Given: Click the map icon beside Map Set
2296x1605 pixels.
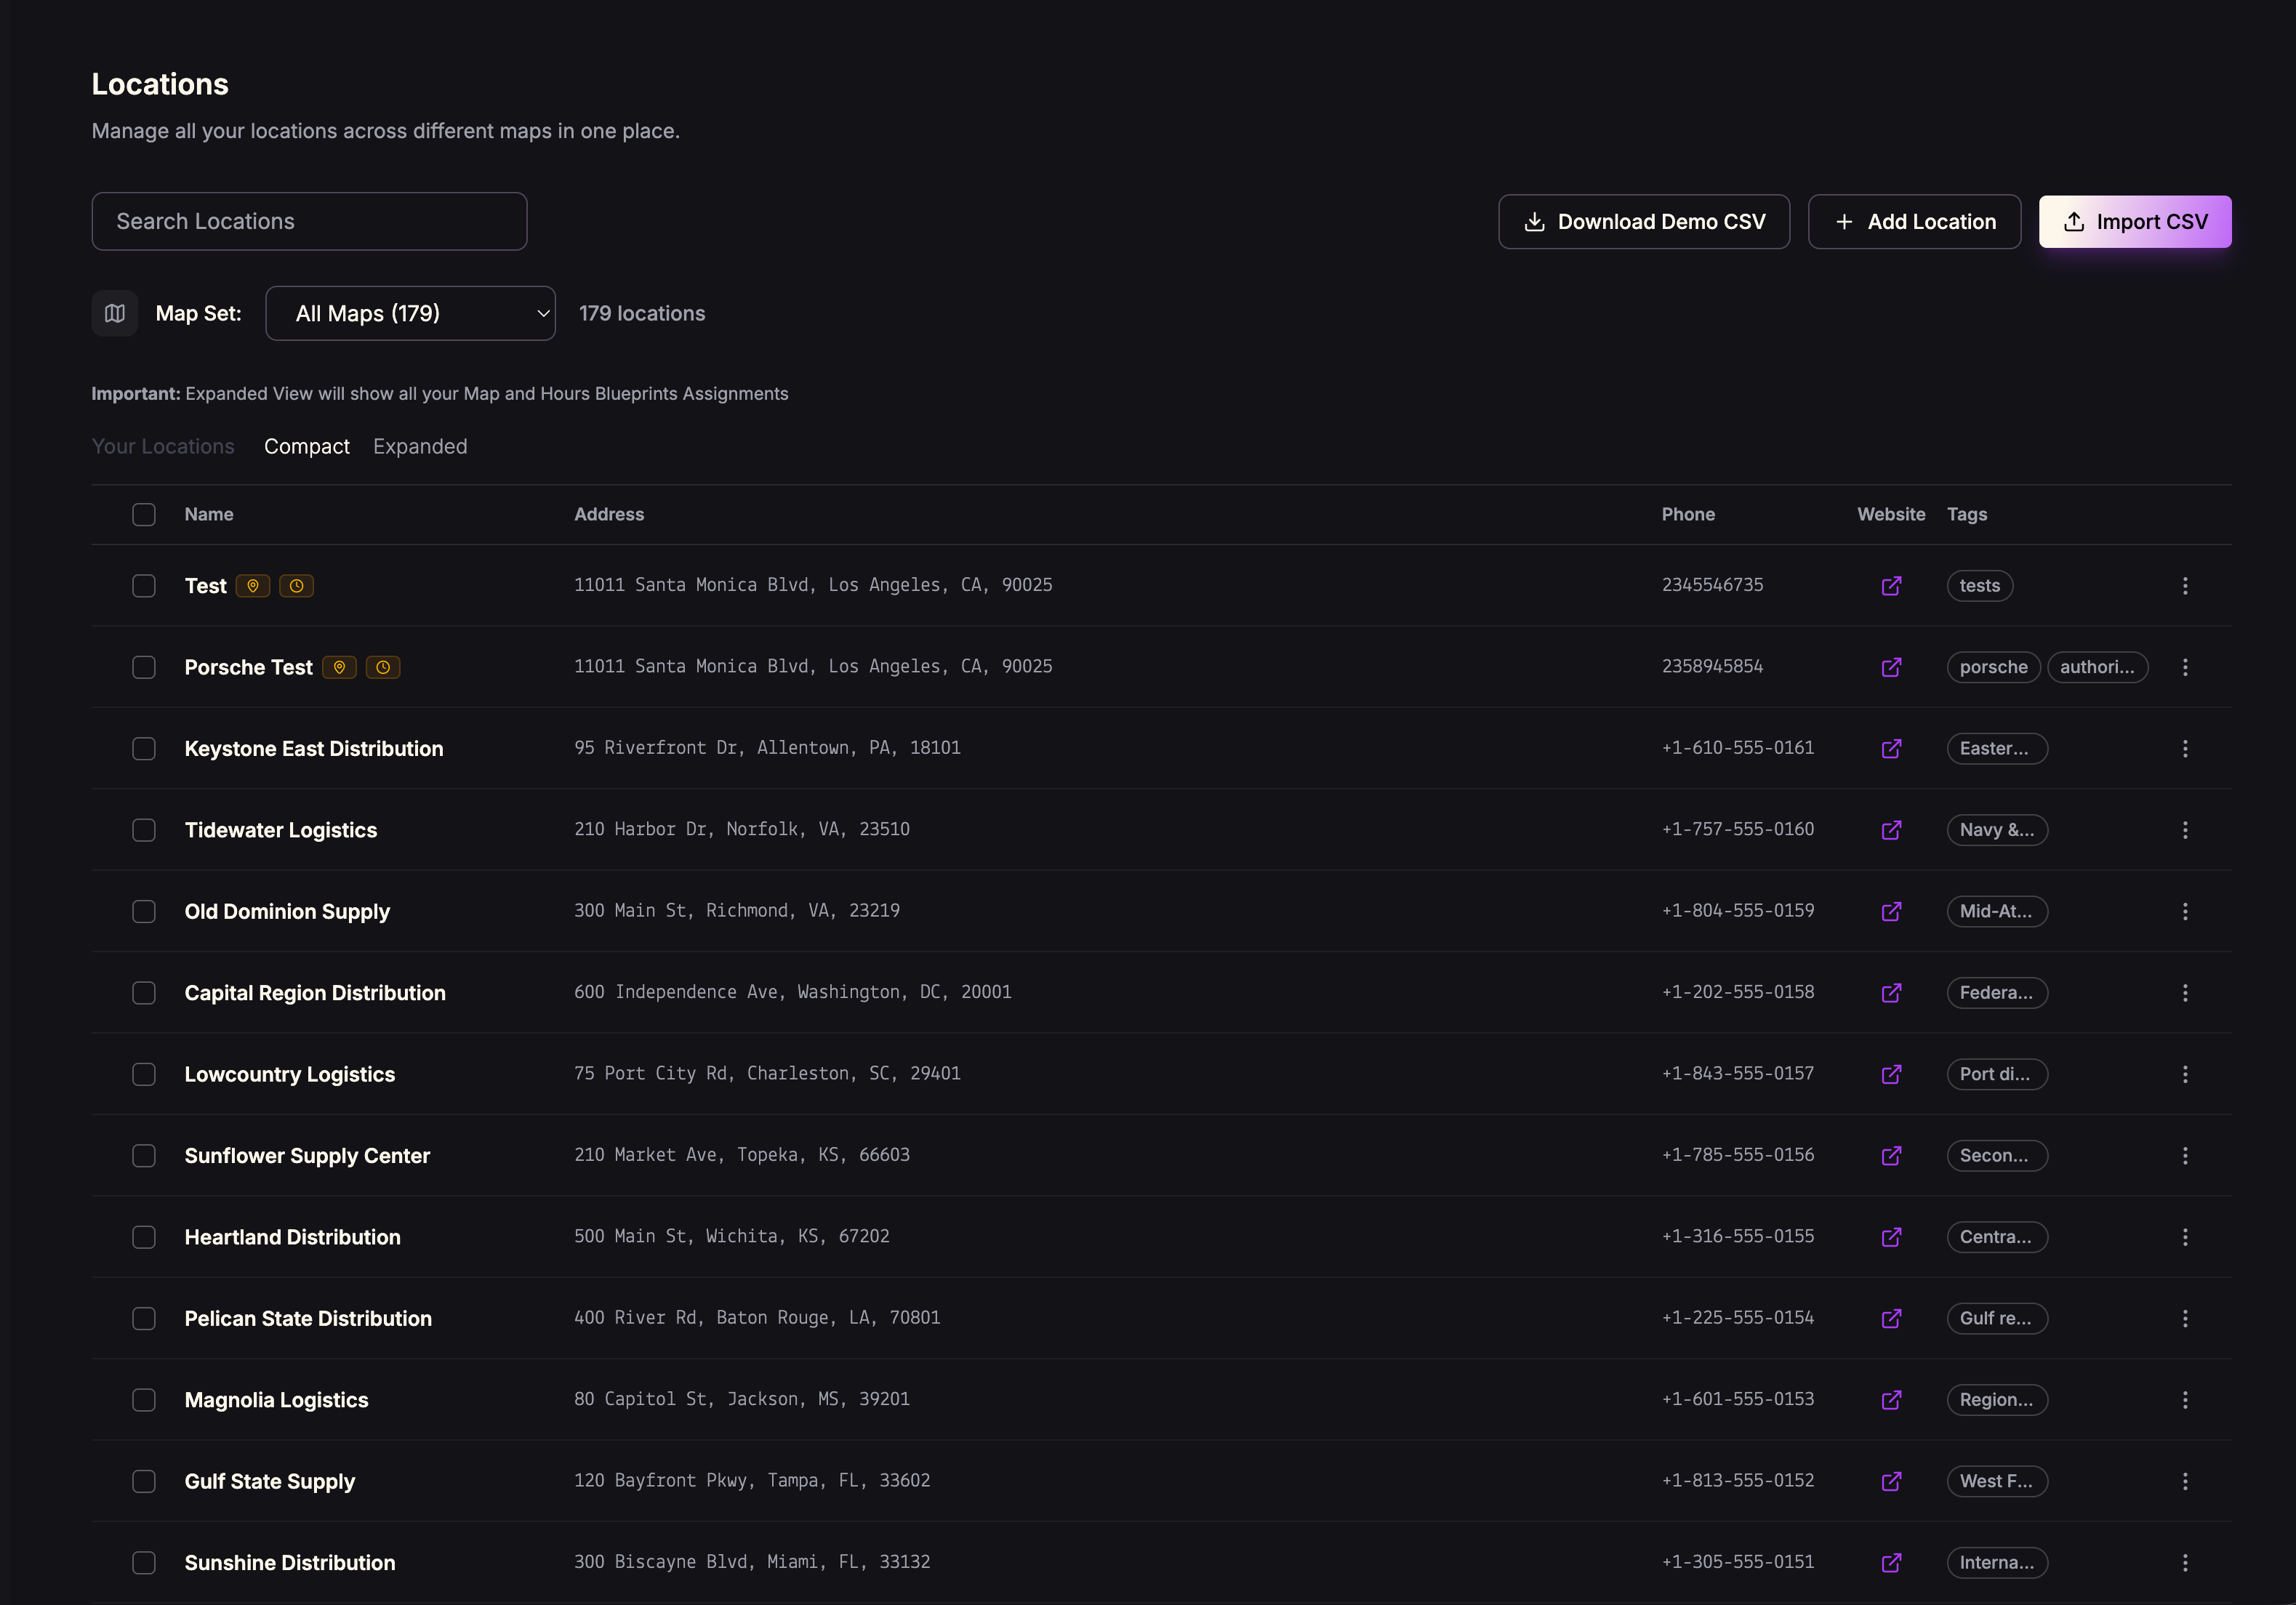Looking at the screenshot, I should click(115, 313).
